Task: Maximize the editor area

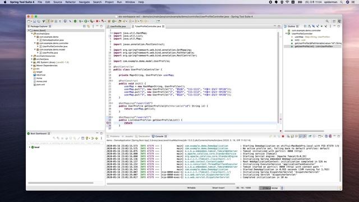Action: [279, 26]
